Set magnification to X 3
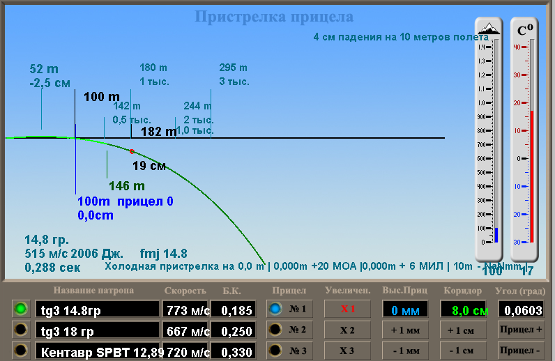555x361 pixels. click(347, 352)
